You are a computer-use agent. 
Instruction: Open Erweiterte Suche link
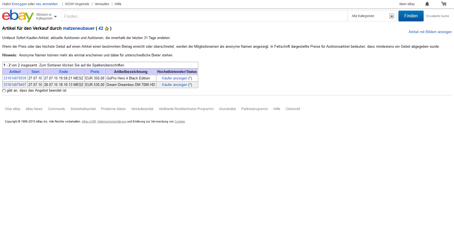[437, 16]
